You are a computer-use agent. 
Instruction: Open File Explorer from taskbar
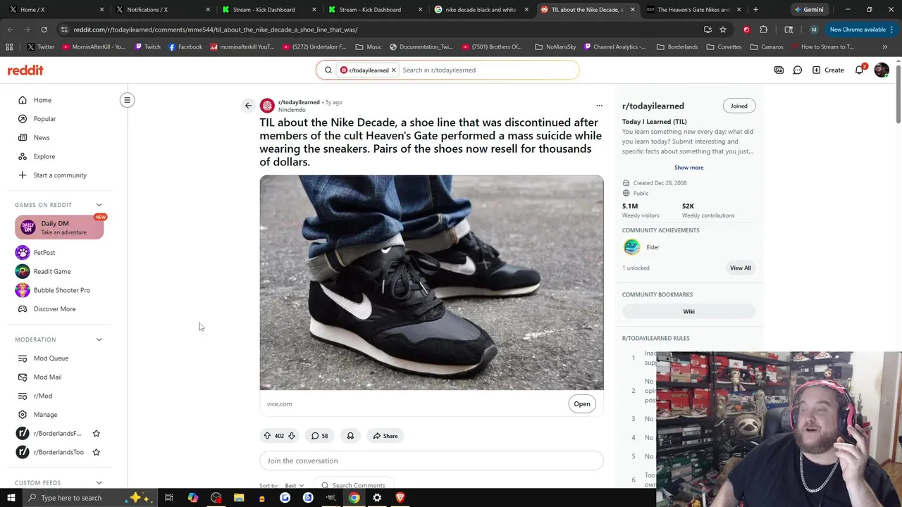[239, 498]
